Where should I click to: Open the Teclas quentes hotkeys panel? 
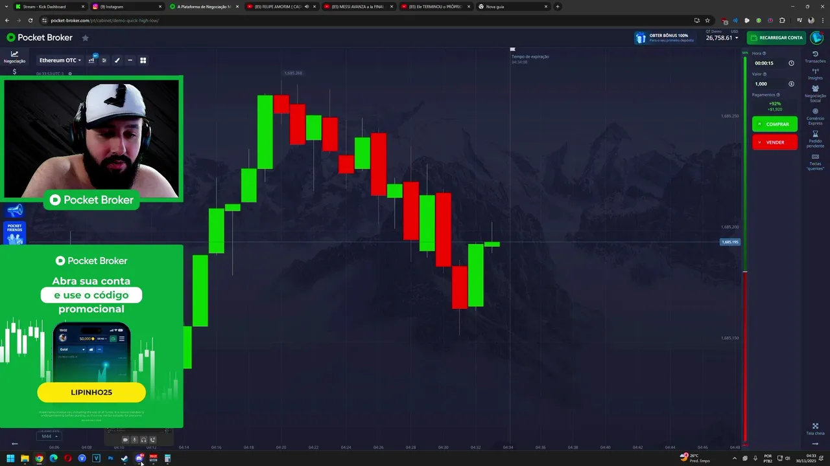point(815,162)
